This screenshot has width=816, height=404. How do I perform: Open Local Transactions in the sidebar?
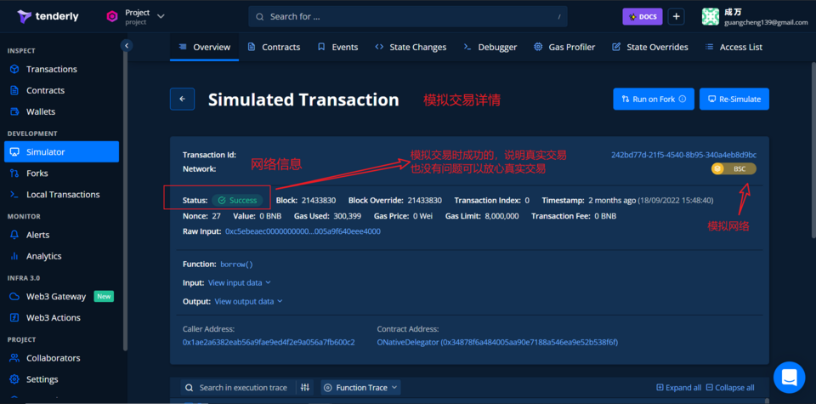[61, 195]
